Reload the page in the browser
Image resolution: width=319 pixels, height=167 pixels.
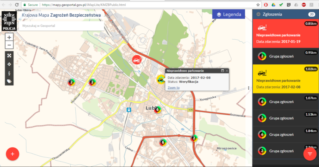point(17,5)
